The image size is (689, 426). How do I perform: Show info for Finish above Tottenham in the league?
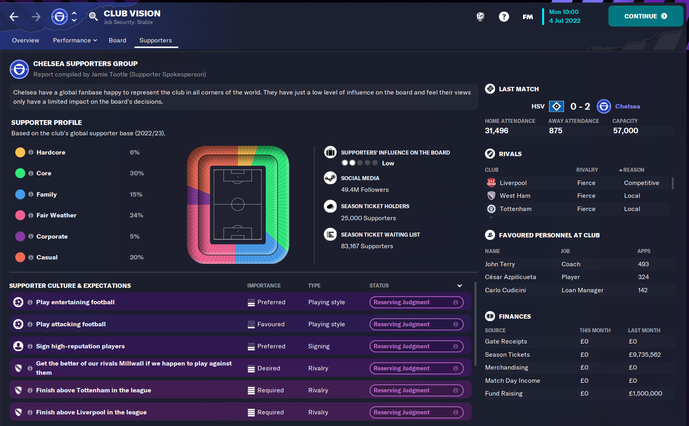(30, 390)
